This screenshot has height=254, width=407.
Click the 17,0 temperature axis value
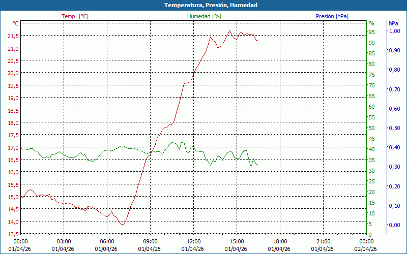tap(13, 148)
